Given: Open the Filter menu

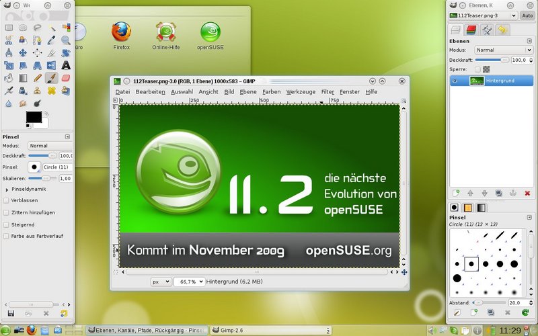Looking at the screenshot, I should coord(328,92).
